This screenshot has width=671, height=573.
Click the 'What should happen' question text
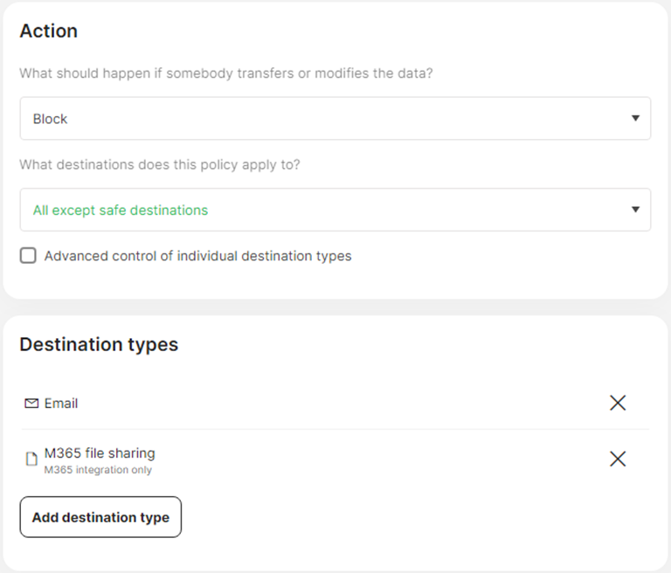coord(225,73)
